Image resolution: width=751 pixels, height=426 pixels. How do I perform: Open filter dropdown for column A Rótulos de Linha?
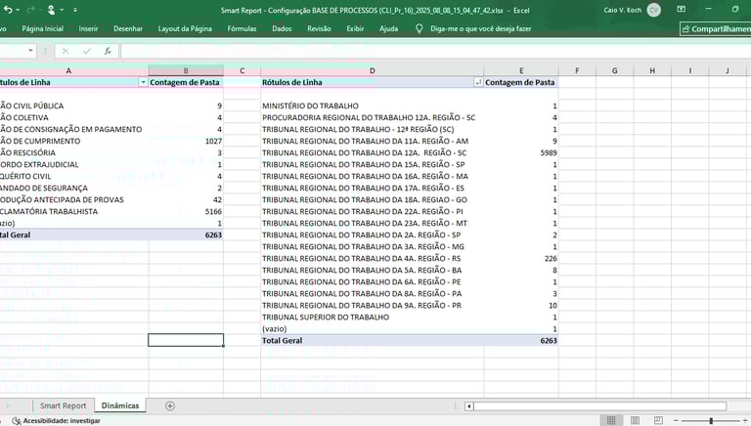[143, 83]
